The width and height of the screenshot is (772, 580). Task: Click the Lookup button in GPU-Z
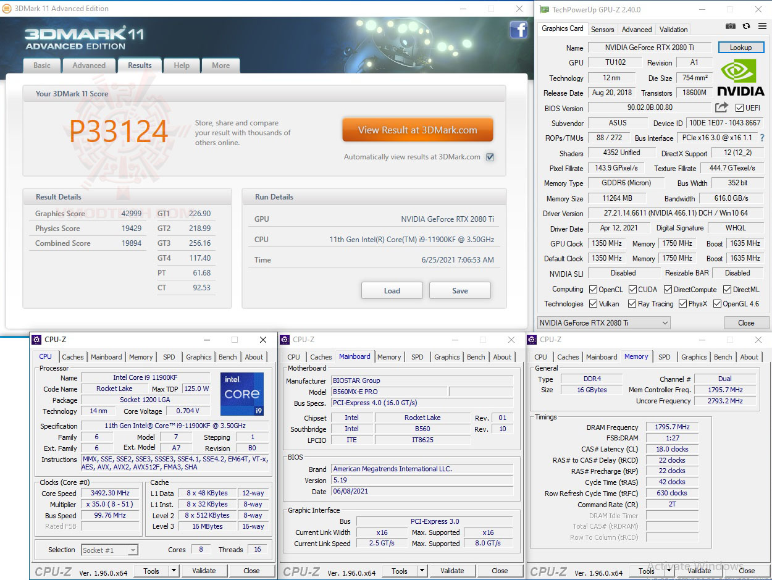click(x=741, y=48)
